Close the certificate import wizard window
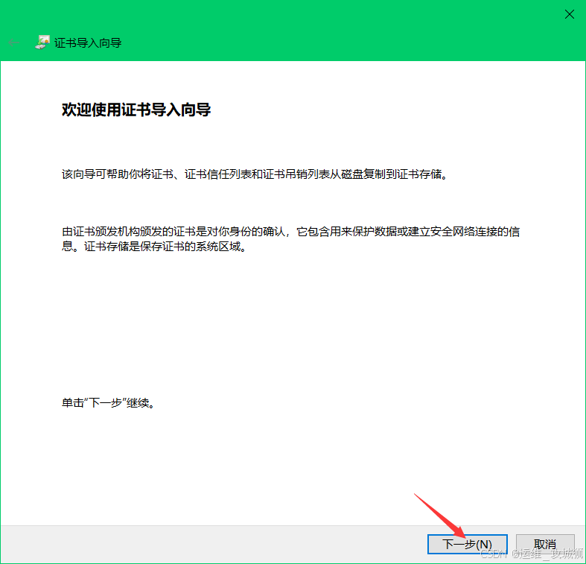Screen dimensions: 586x564 (570, 15)
